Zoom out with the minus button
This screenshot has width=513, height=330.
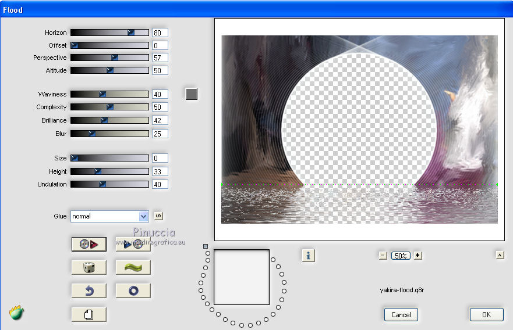(383, 256)
